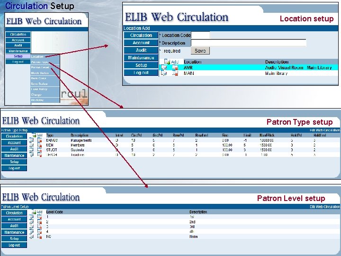The image size is (341, 256).
Task: Click the 'Main library' description cell
Action: [277, 73]
